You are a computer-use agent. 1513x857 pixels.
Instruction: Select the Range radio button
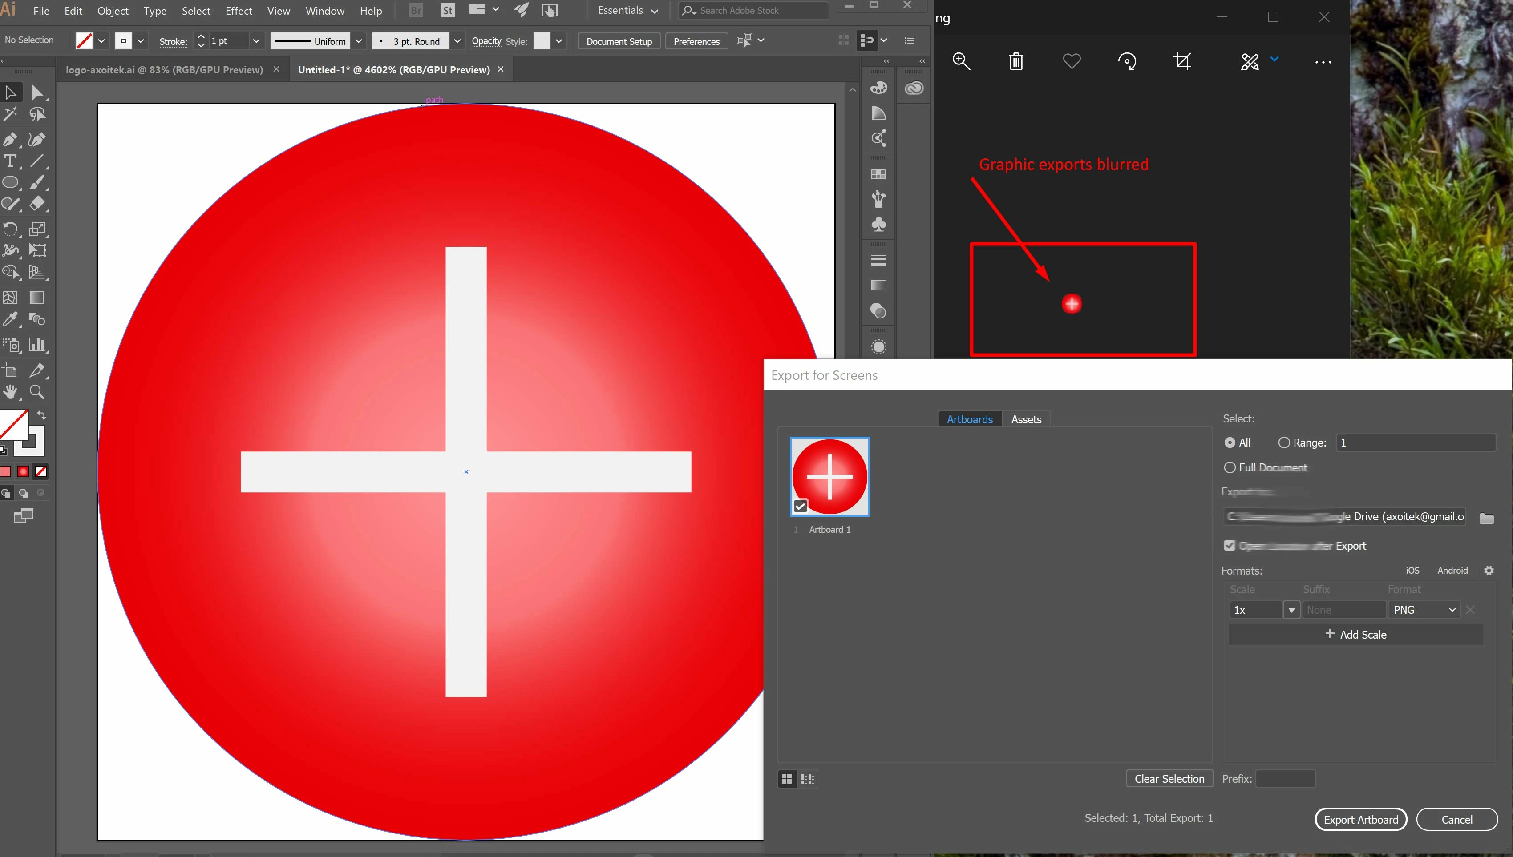pyautogui.click(x=1284, y=443)
